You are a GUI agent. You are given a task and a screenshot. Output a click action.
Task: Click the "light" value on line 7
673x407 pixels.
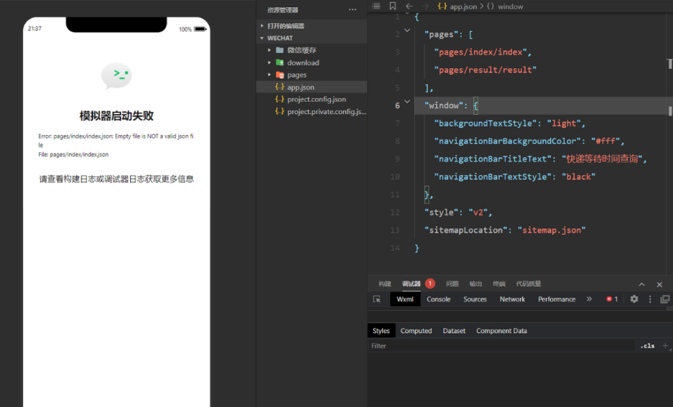564,123
